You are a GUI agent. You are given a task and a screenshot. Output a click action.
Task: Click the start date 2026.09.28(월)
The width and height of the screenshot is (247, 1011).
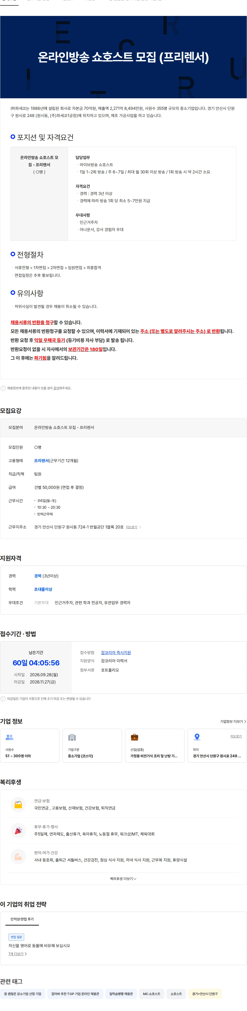43,675
